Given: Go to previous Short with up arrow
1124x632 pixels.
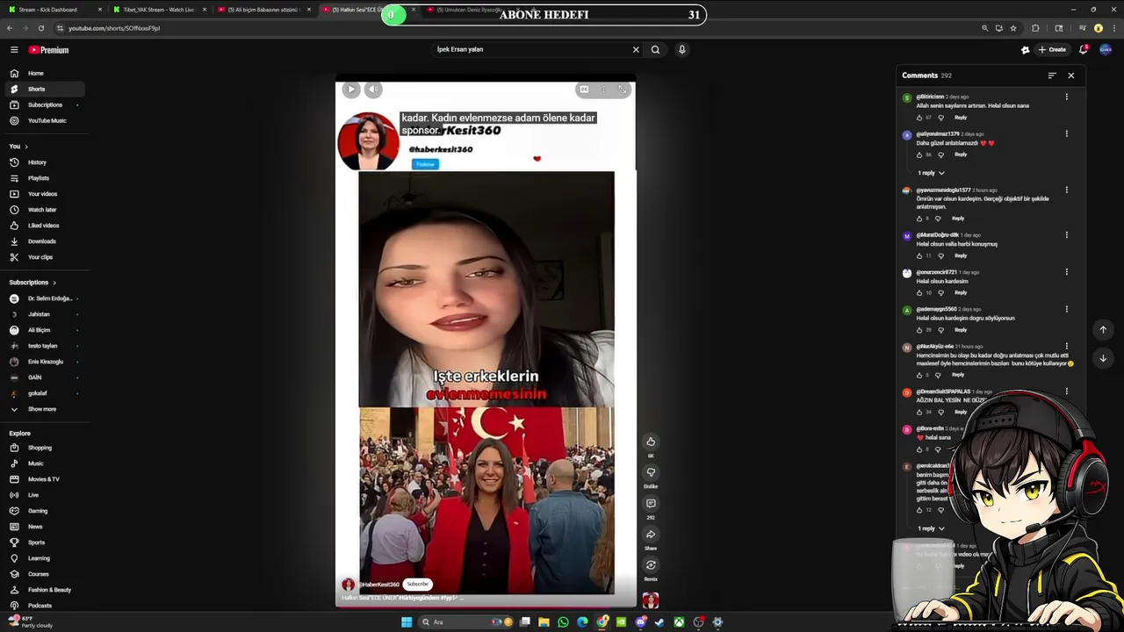Looking at the screenshot, I should pos(1103,330).
